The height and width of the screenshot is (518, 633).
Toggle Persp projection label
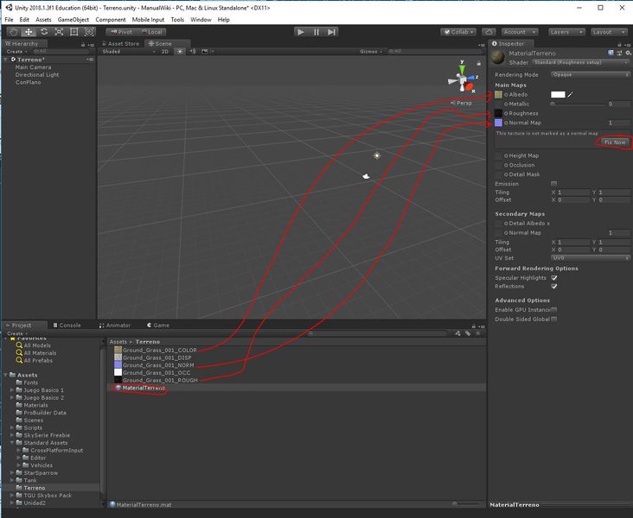click(x=464, y=103)
